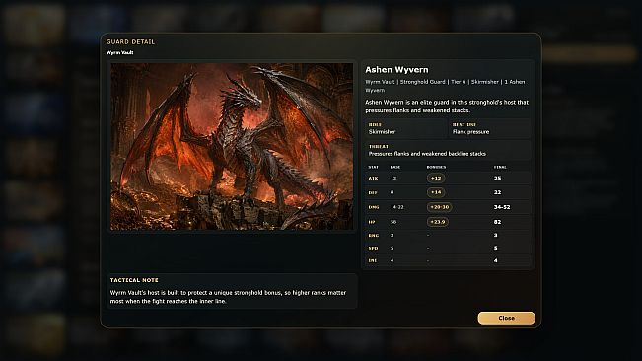The width and height of the screenshot is (642, 361).
Task: Click the RNG stat row label
Action: (374, 236)
